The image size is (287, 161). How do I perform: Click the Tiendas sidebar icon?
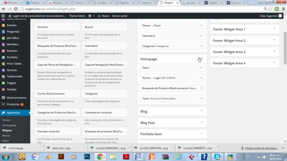[x=3, y=89]
